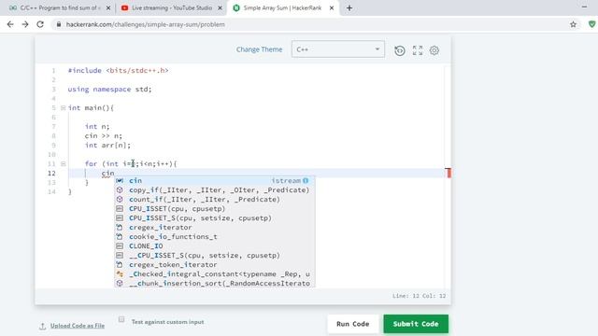The width and height of the screenshot is (598, 336).
Task: Bookmark this page with star icon
Action: (x=573, y=24)
